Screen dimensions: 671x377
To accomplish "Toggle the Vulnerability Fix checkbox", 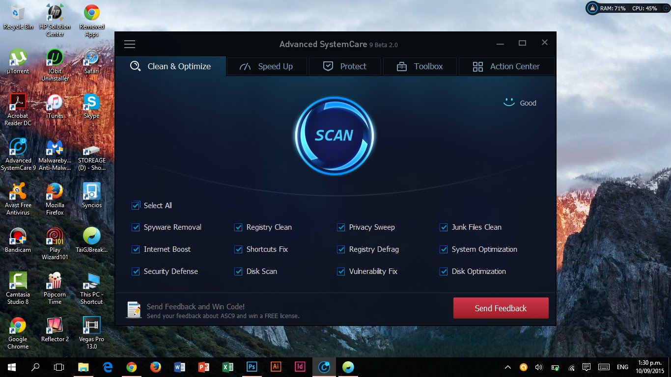I will (x=341, y=271).
